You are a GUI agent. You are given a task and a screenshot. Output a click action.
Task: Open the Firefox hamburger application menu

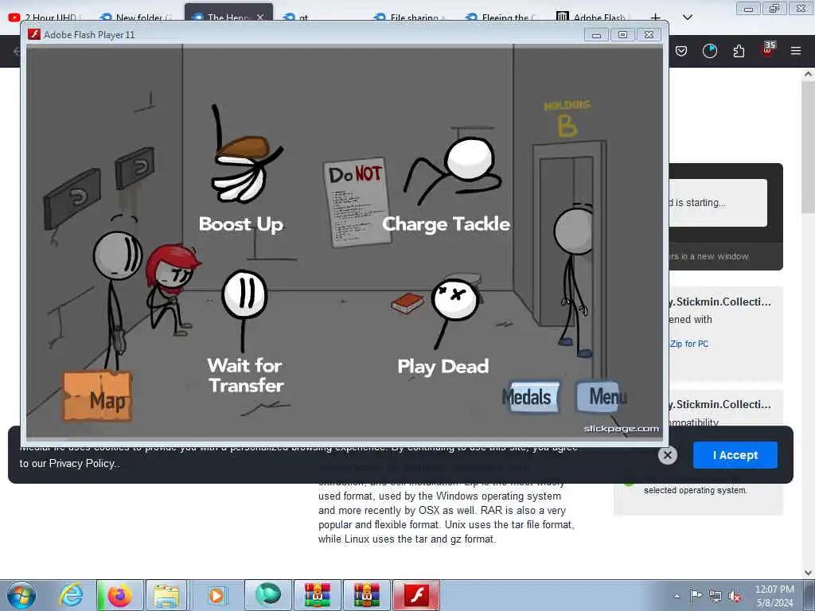796,51
